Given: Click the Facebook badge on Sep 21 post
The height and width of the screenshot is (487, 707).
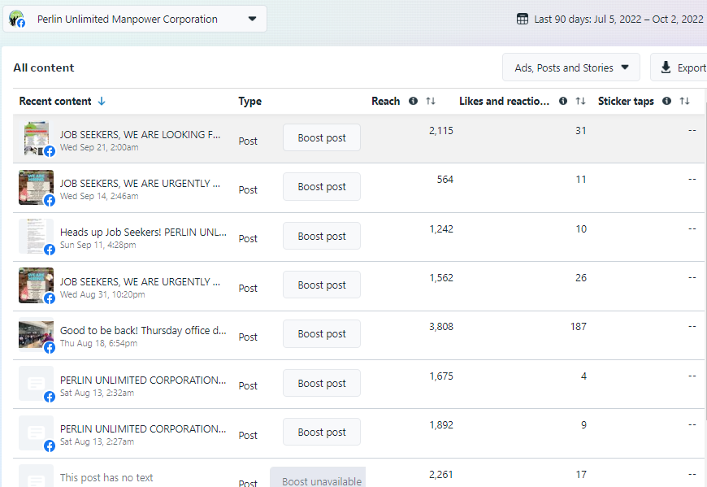Looking at the screenshot, I should click(x=50, y=151).
